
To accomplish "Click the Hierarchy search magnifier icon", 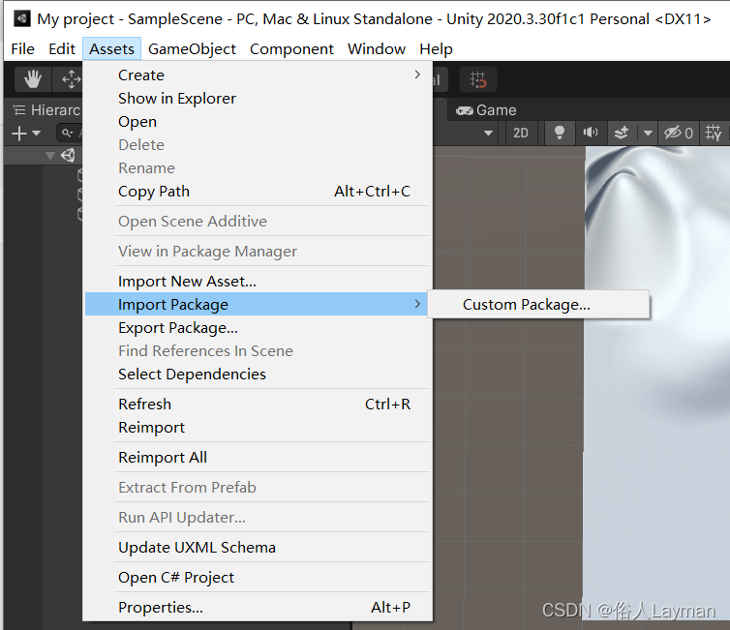I will pyautogui.click(x=68, y=134).
